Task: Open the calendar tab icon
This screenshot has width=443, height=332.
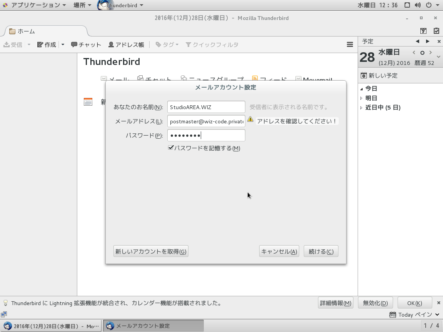Action: click(423, 31)
